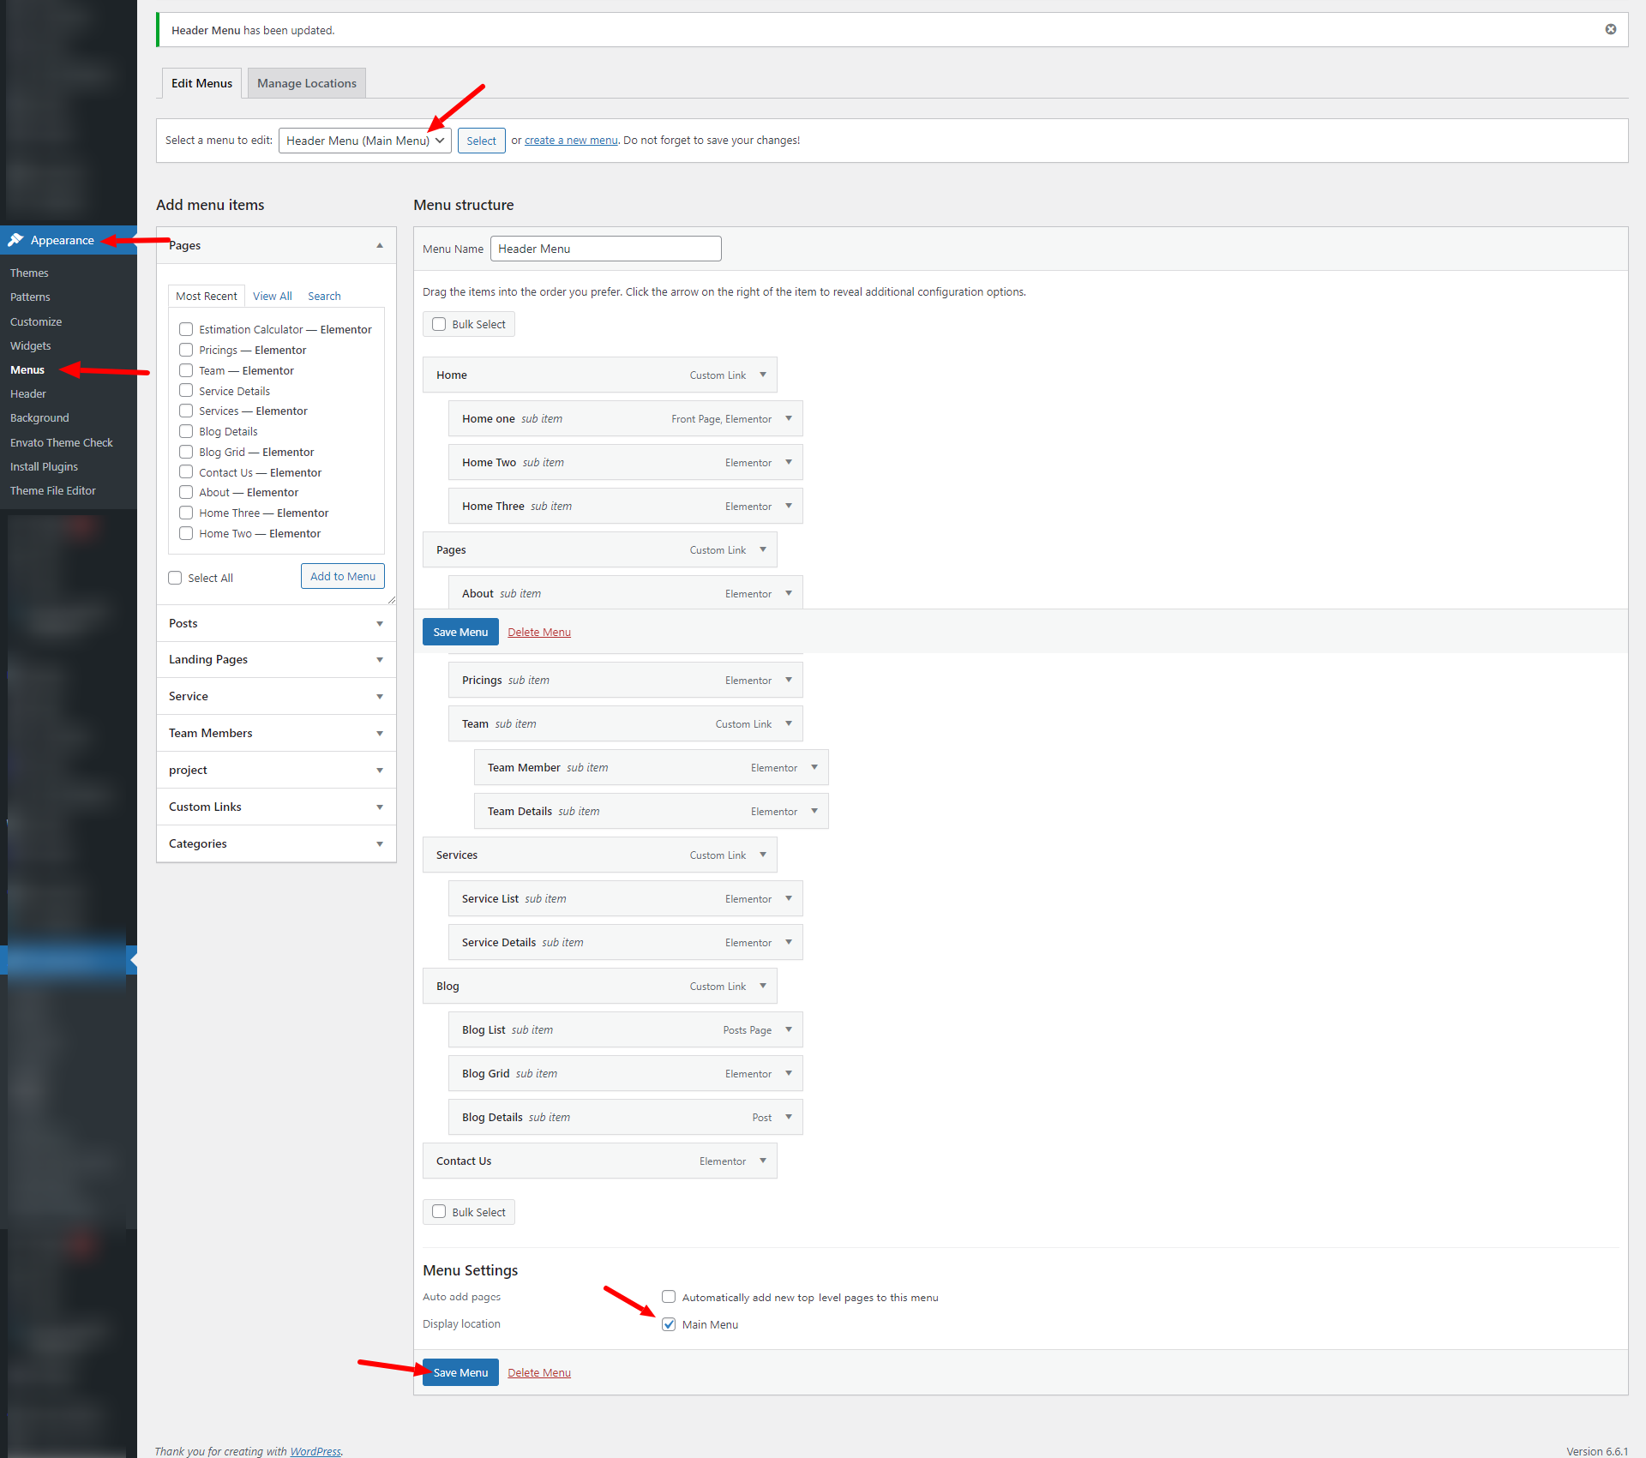This screenshot has height=1458, width=1646.
Task: Expand the Services Custom Link arrow
Action: click(x=763, y=855)
